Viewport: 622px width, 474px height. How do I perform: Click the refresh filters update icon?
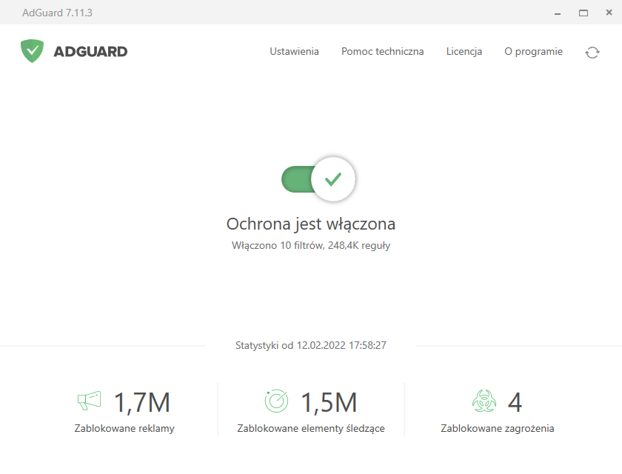tap(592, 53)
